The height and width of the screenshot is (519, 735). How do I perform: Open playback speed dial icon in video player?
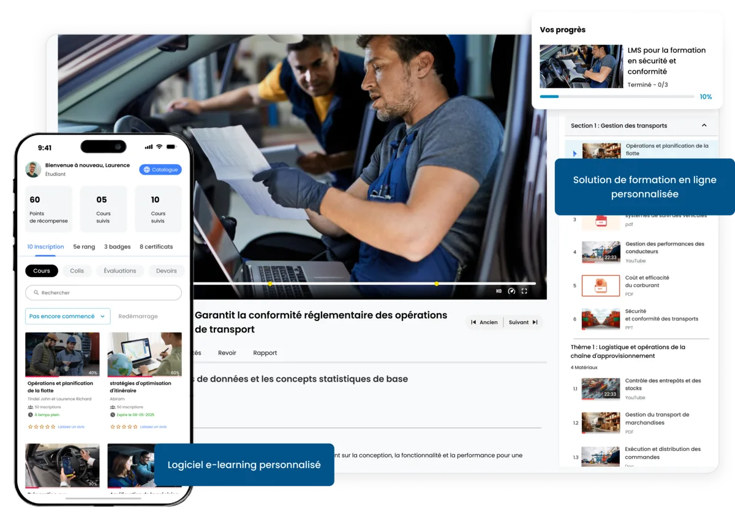[x=511, y=291]
